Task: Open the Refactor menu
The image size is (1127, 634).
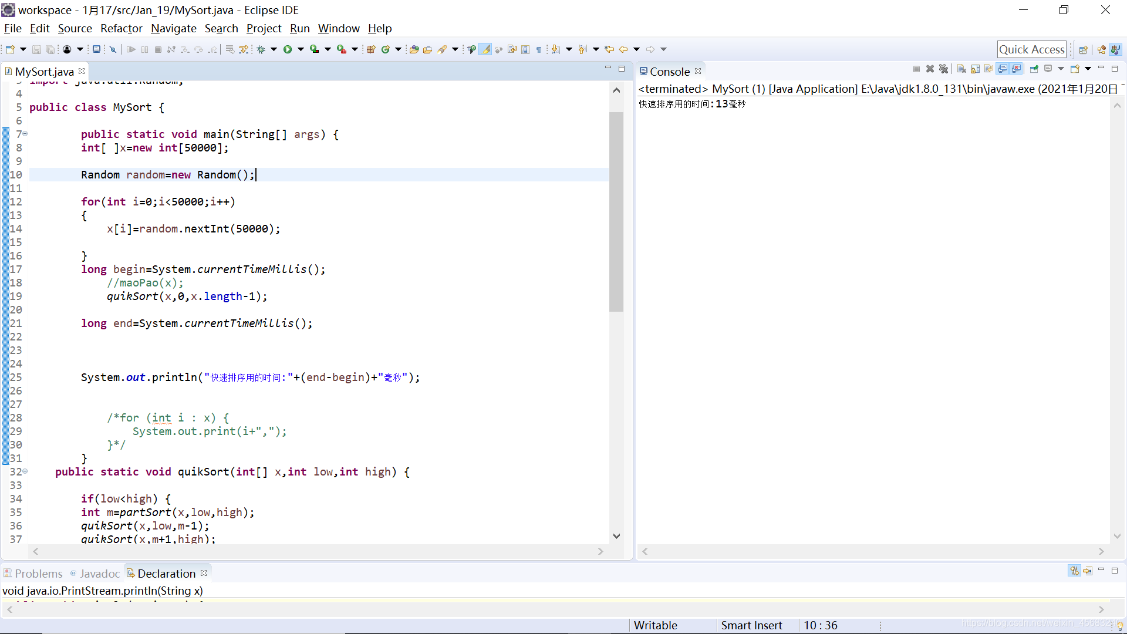Action: tap(121, 28)
